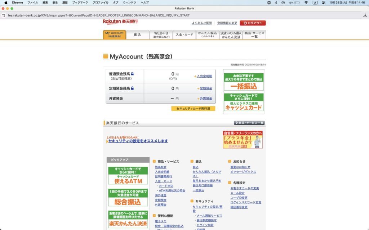Click the lock icon beside 定期預金残高

coord(132,88)
